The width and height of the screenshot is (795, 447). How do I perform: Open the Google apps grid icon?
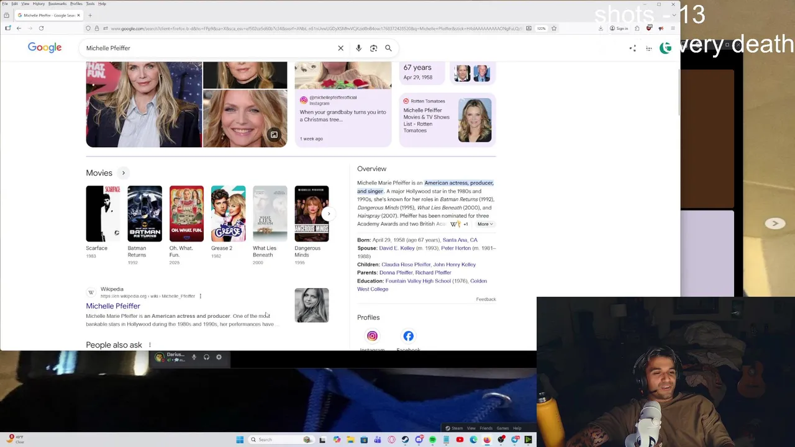coord(648,48)
